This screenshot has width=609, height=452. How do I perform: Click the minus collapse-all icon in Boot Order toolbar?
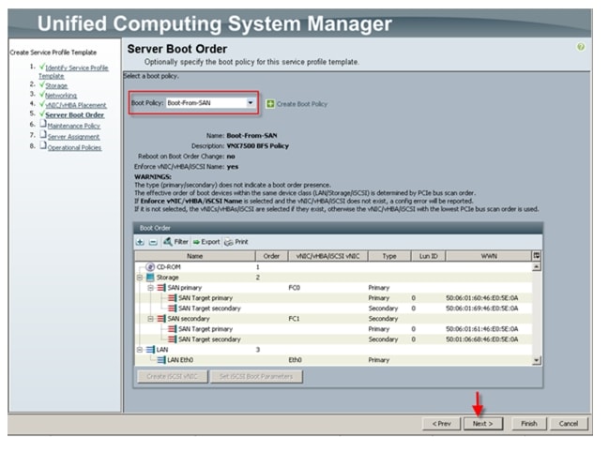[153, 242]
